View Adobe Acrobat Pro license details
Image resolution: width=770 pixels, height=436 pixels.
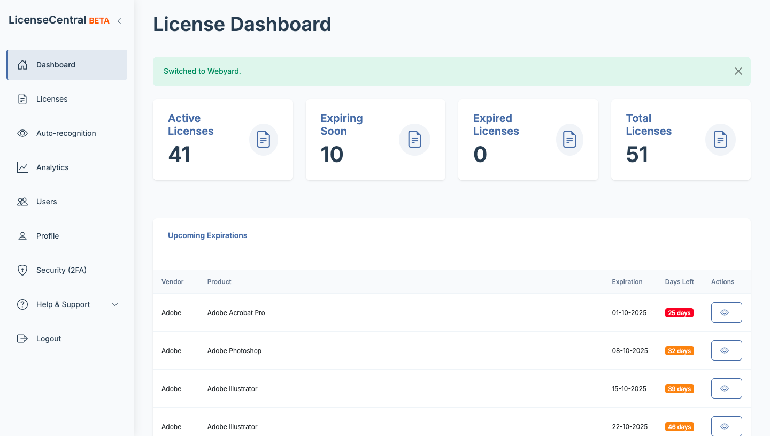pyautogui.click(x=726, y=312)
